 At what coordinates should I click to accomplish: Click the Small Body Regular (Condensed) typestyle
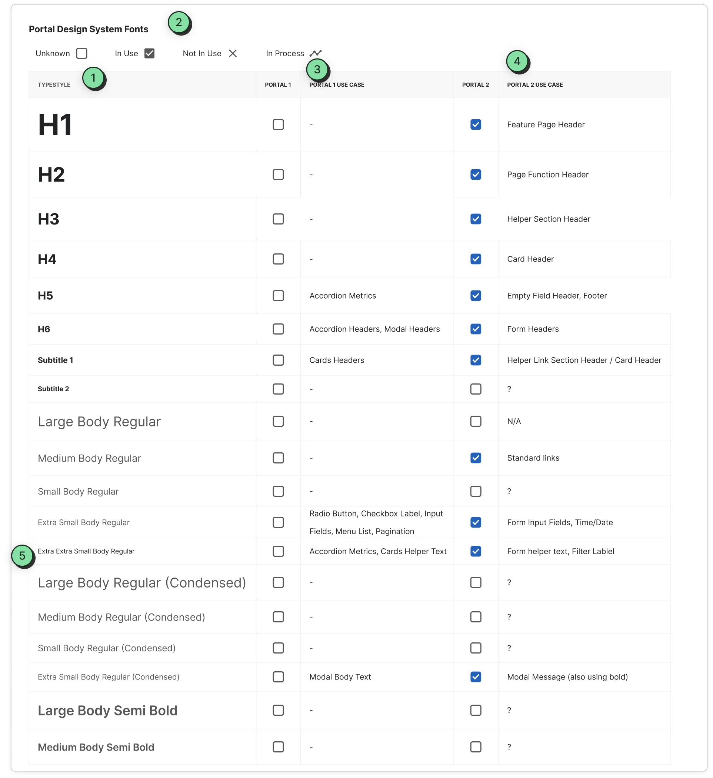pos(107,648)
